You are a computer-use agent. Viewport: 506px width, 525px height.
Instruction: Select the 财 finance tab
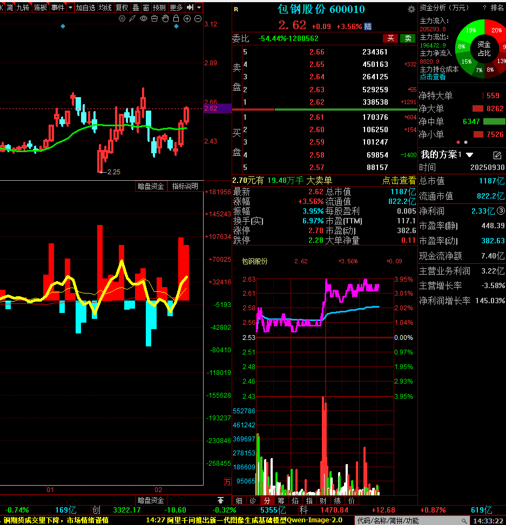[323, 501]
